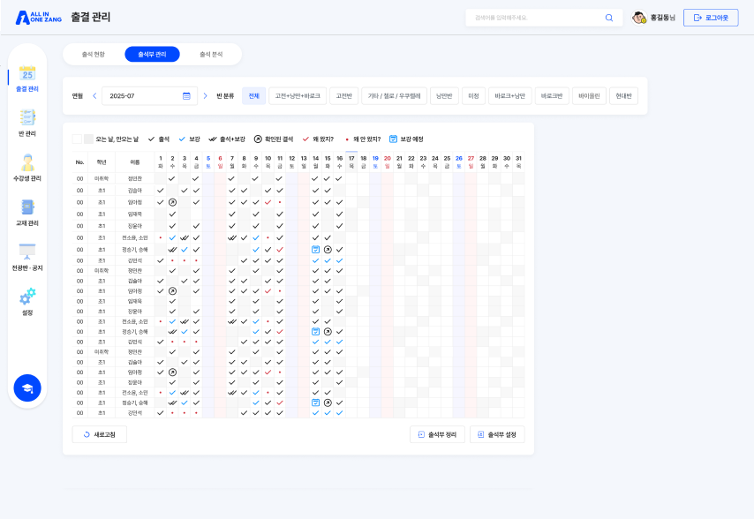Click the 학년 column header
The width and height of the screenshot is (754, 519).
(102, 162)
